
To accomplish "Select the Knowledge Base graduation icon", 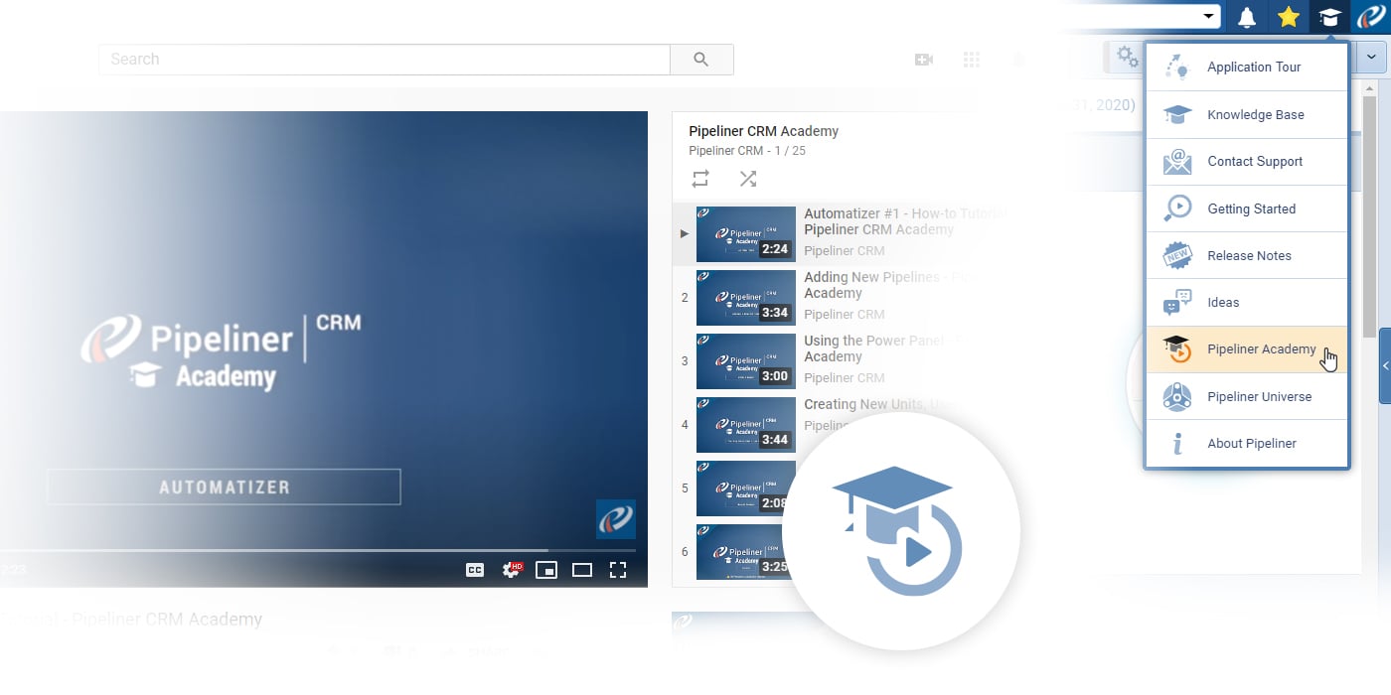I will pyautogui.click(x=1177, y=114).
